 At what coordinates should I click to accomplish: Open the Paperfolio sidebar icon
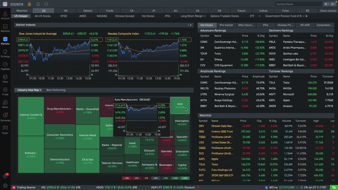pyautogui.click(x=5, y=66)
